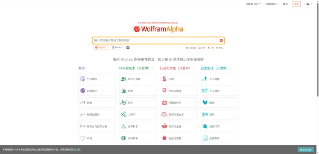The image size is (319, 154).
Task: Open the 物理 physics card
Action: coord(138,90)
